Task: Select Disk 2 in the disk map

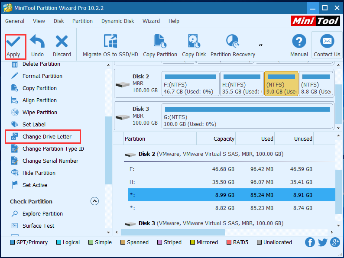Action: (137, 84)
